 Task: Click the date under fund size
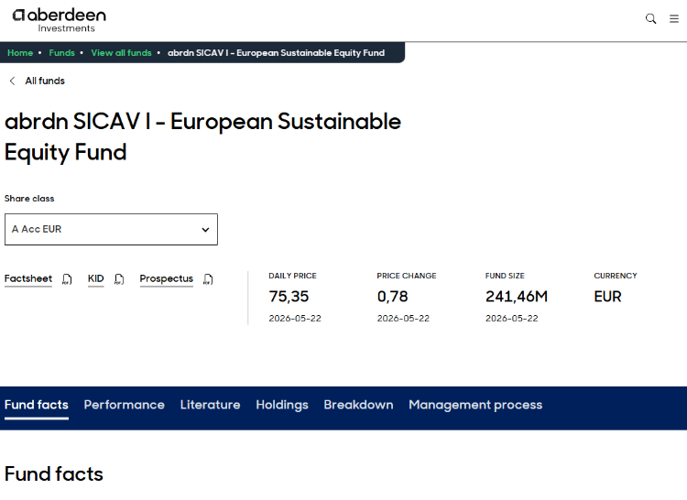(x=512, y=319)
